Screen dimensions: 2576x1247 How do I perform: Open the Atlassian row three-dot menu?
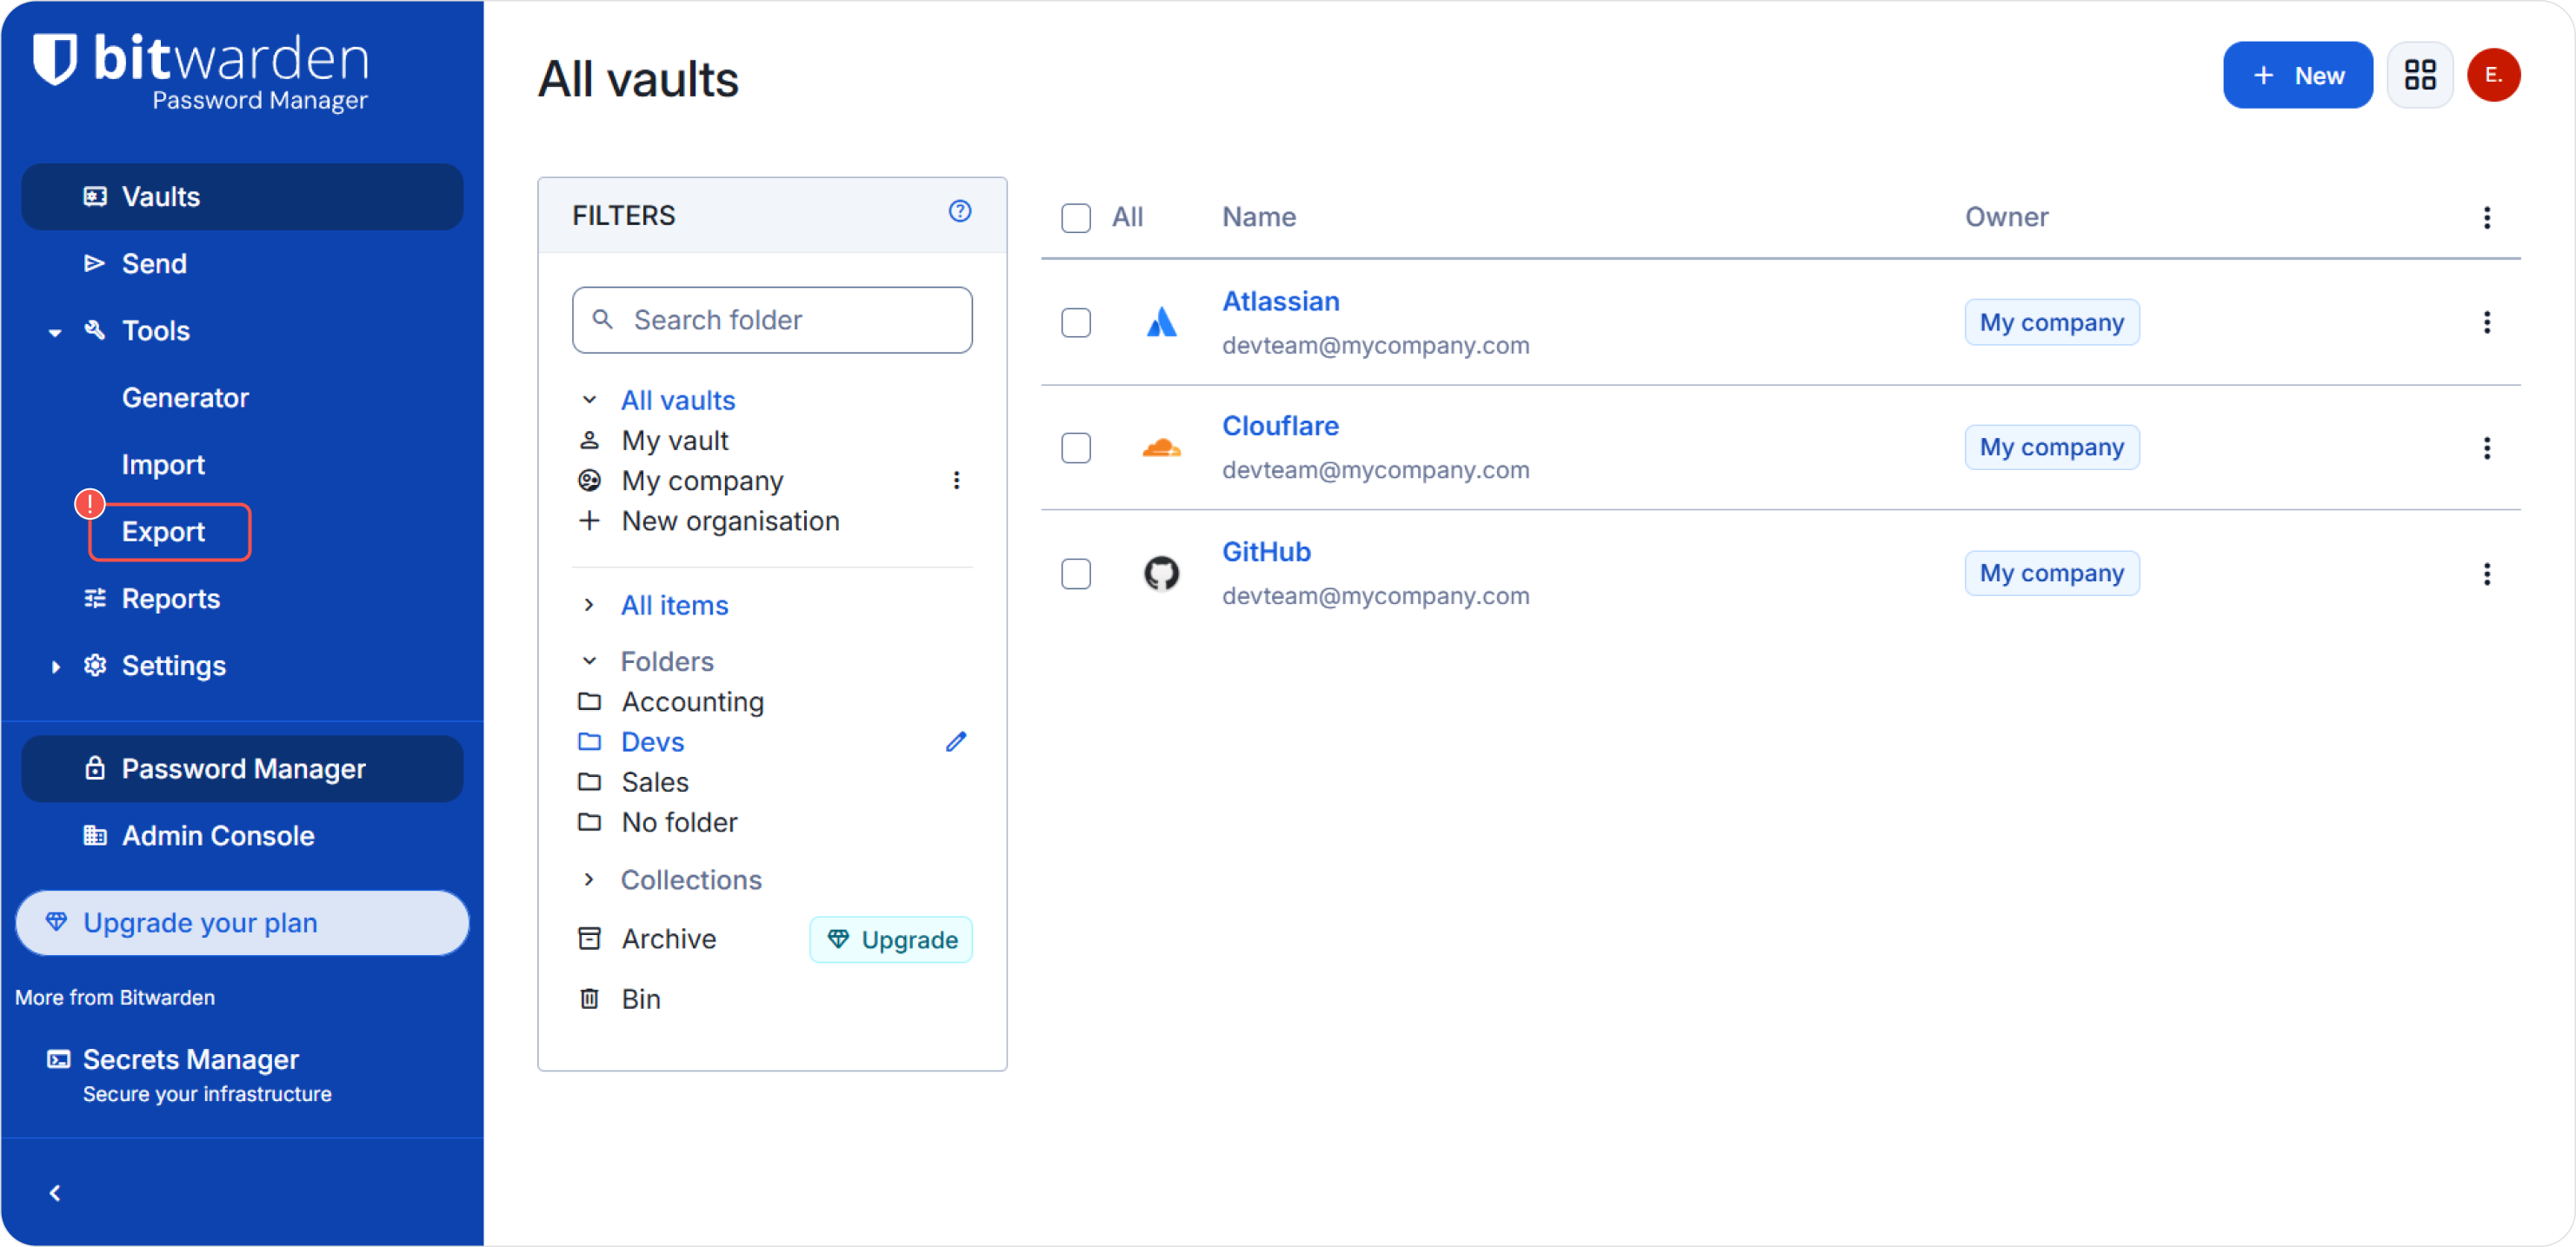[x=2487, y=322]
